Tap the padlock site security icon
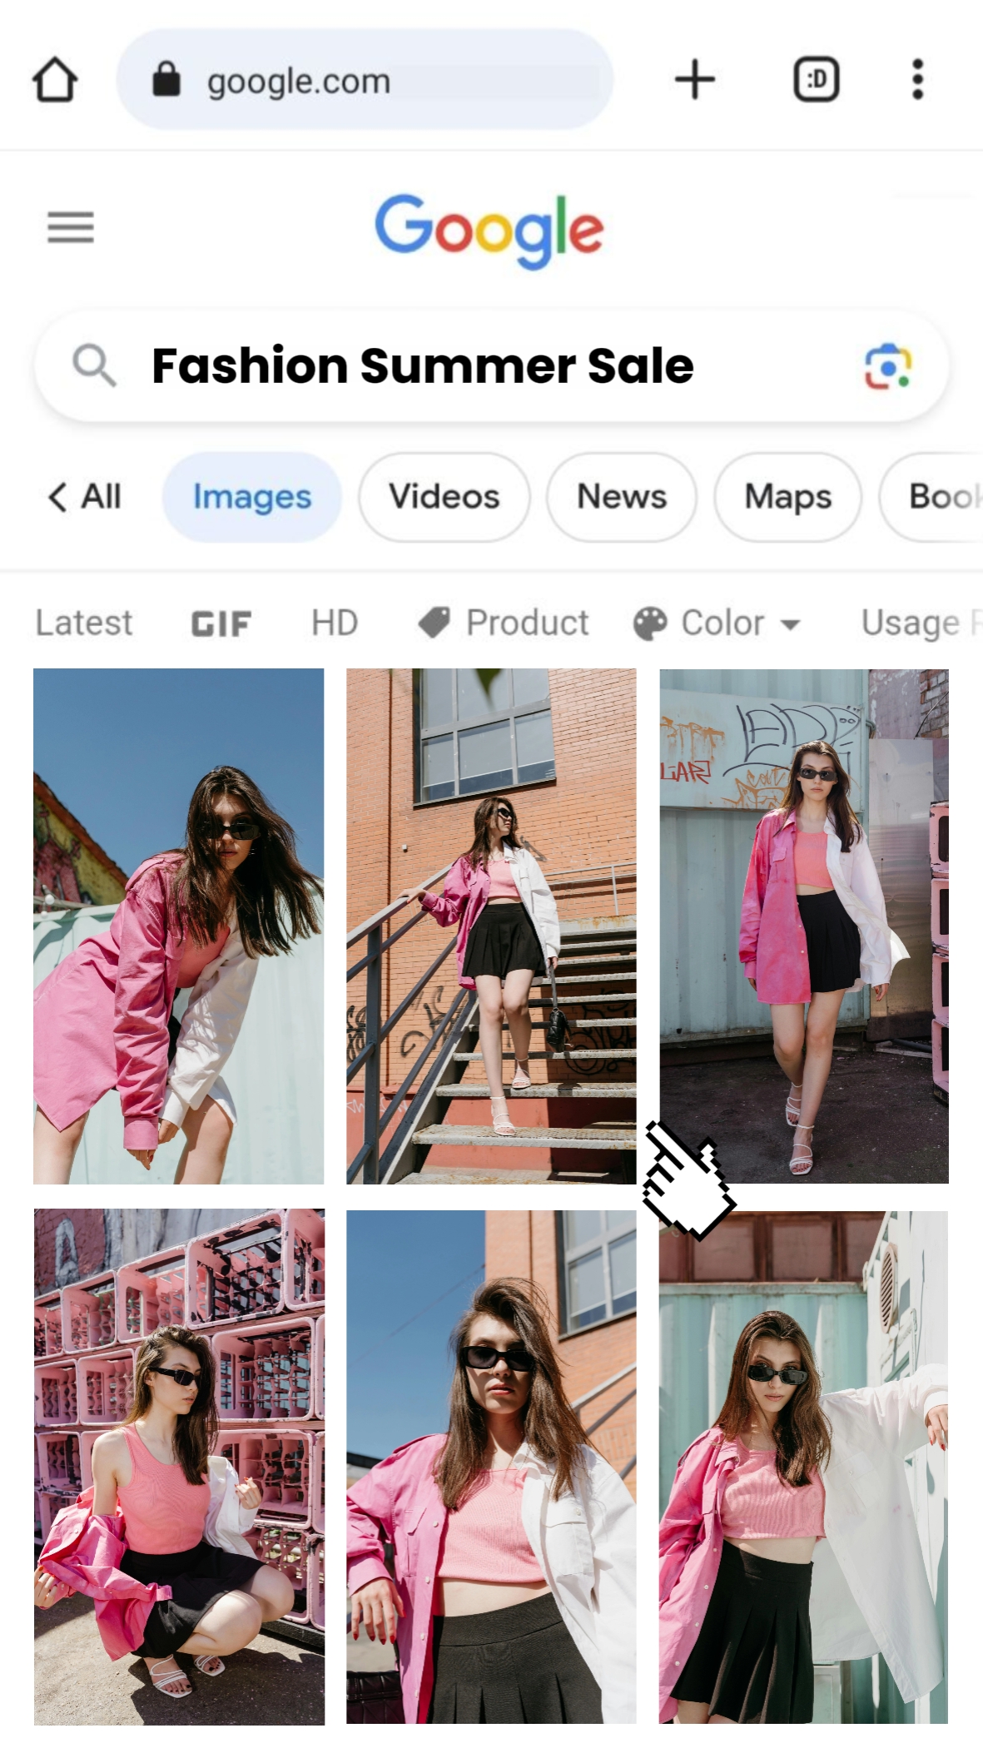The height and width of the screenshot is (1748, 983). [x=166, y=80]
